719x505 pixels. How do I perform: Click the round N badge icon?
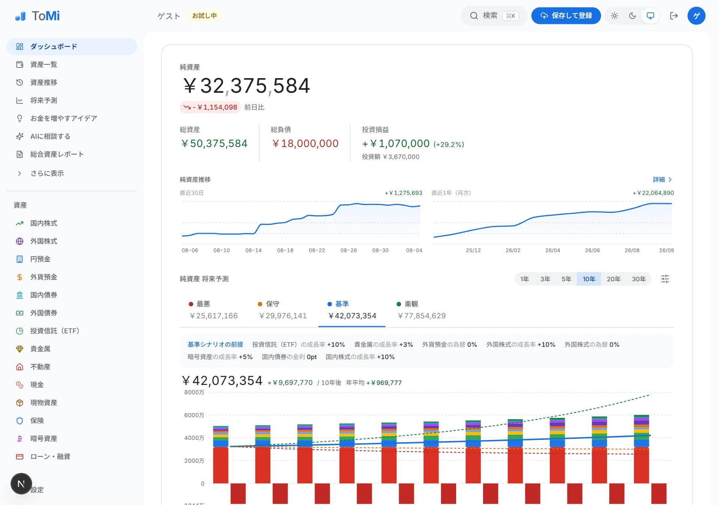[21, 484]
